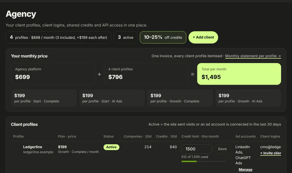Viewport: 292px width, 173px height.
Task: Select the Agency platform $699 card
Action: (53, 74)
